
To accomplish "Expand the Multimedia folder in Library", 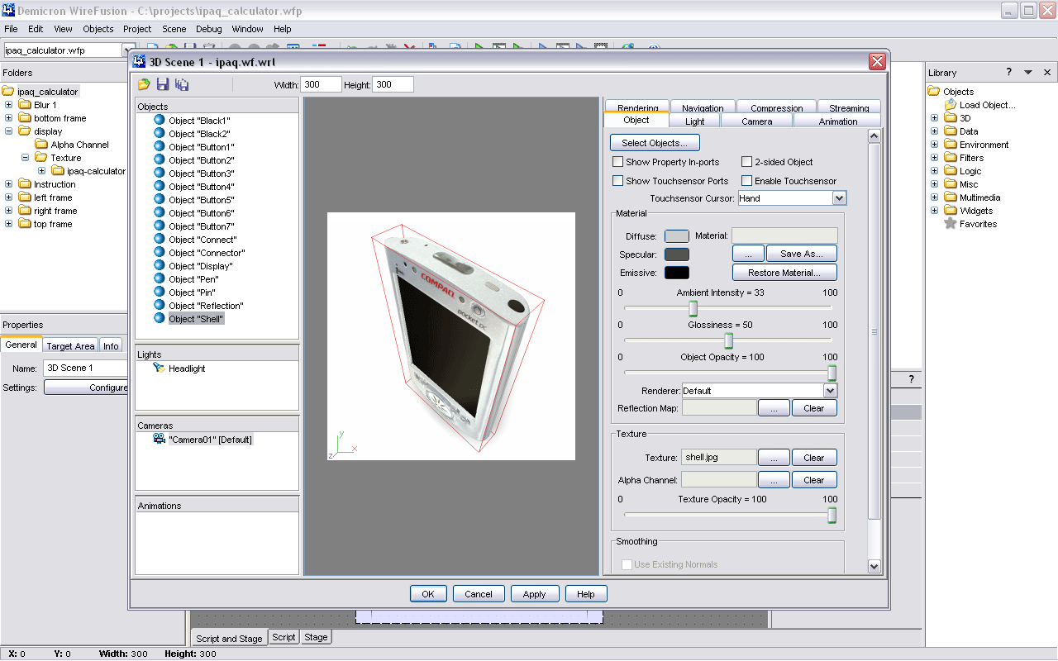I will 934,197.
